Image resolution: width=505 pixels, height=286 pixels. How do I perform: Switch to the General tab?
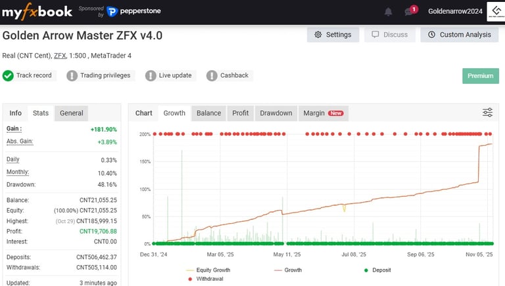[71, 113]
